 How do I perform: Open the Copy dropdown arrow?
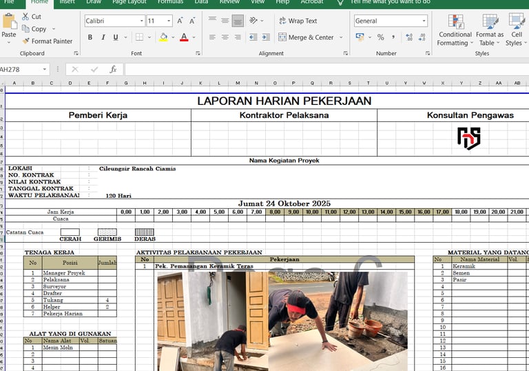click(53, 29)
